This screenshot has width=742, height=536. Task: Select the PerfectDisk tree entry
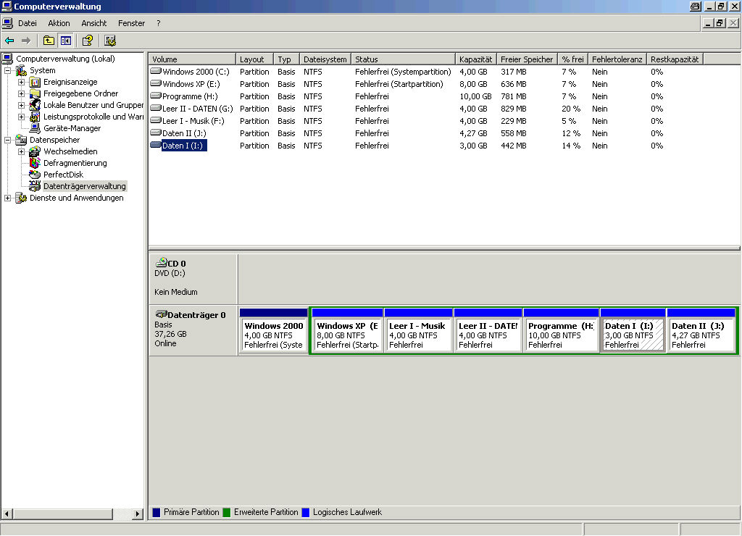(63, 175)
